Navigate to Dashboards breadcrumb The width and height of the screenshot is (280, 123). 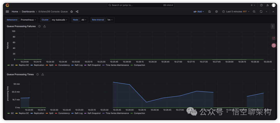pos(28,12)
